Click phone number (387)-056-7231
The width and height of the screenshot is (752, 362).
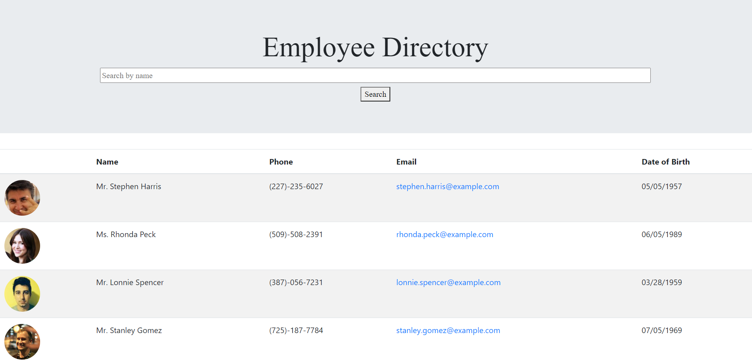(x=296, y=282)
